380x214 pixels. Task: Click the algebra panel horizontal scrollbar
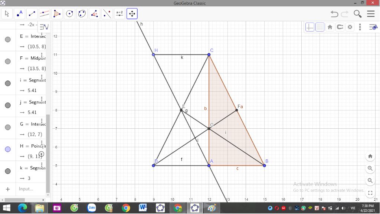click(15, 200)
